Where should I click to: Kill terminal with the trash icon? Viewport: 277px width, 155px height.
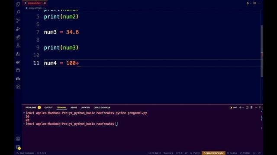click(x=251, y=107)
